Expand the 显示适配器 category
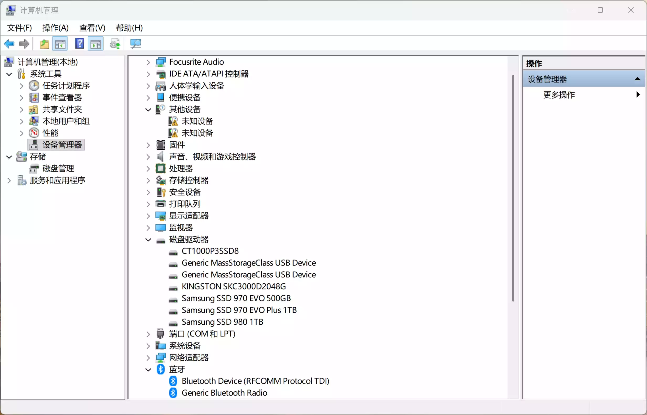Image resolution: width=647 pixels, height=415 pixels. (148, 216)
